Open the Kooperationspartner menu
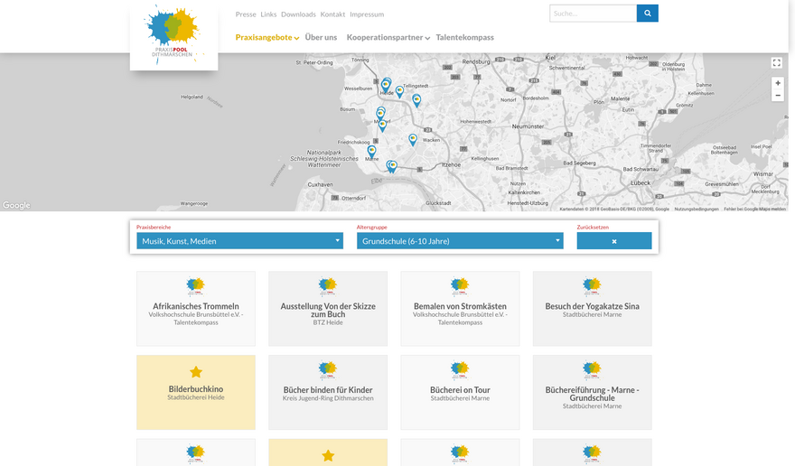Screen dimensions: 795x466 click(x=387, y=38)
